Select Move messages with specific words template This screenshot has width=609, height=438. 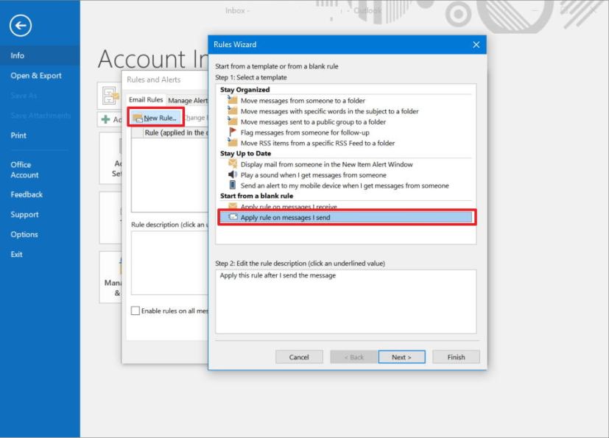(329, 111)
